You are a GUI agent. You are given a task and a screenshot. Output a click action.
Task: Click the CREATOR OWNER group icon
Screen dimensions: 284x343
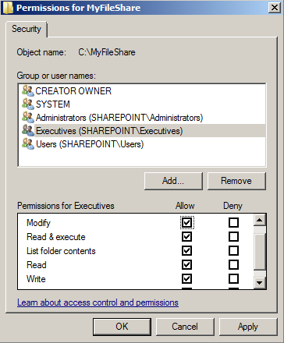point(28,90)
